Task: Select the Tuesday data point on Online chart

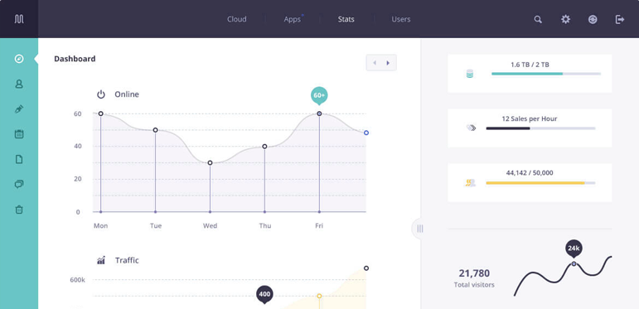Action: pos(155,130)
